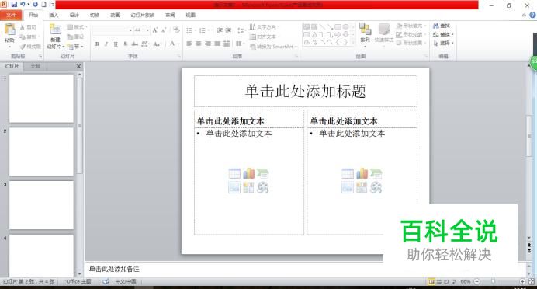Viewport: 537px width, 289px height.
Task: Click zoom in plus button
Action: (522, 281)
